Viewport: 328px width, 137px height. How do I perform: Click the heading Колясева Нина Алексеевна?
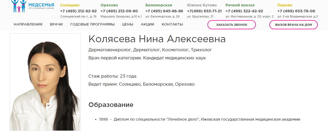[x=157, y=39]
